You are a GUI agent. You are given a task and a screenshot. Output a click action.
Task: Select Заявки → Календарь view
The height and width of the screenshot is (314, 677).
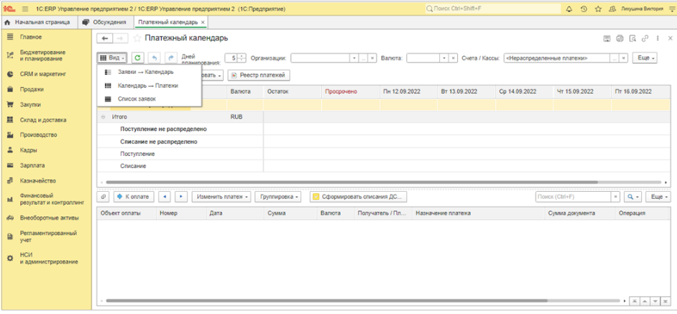point(145,72)
